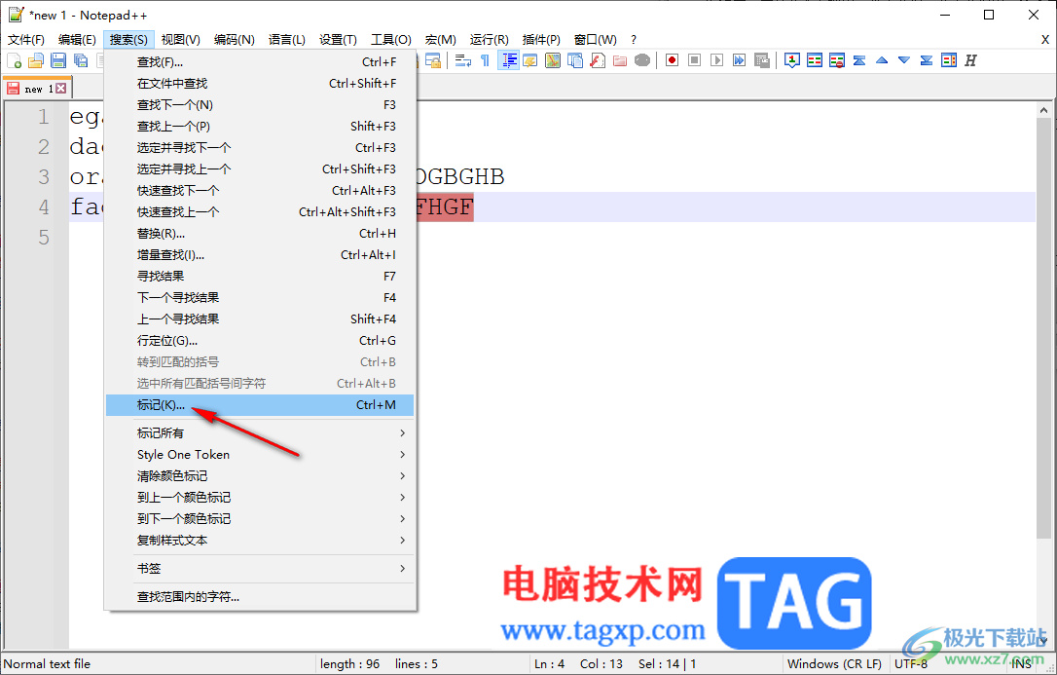Choose 替换(R)... menu entry
This screenshot has height=675, width=1057.
(260, 234)
